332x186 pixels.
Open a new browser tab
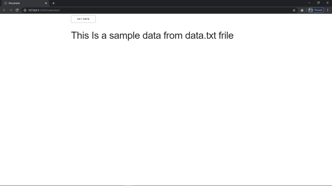[53, 3]
